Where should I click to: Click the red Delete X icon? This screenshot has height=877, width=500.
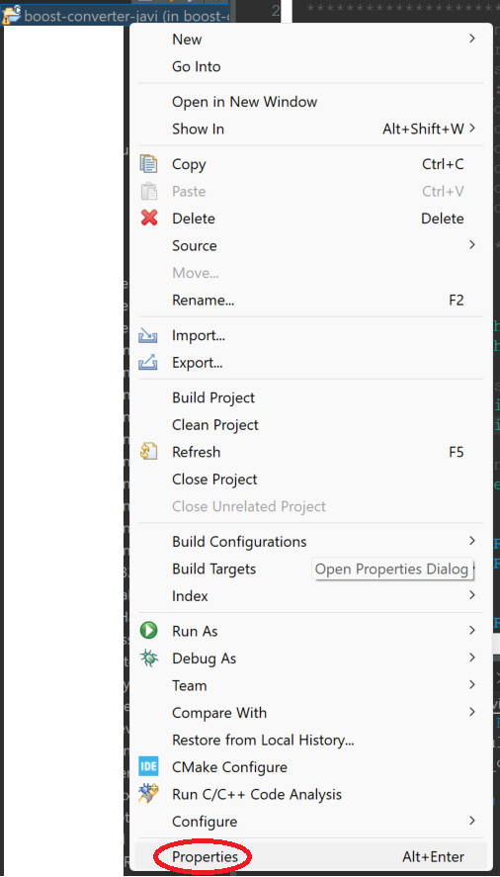(149, 219)
